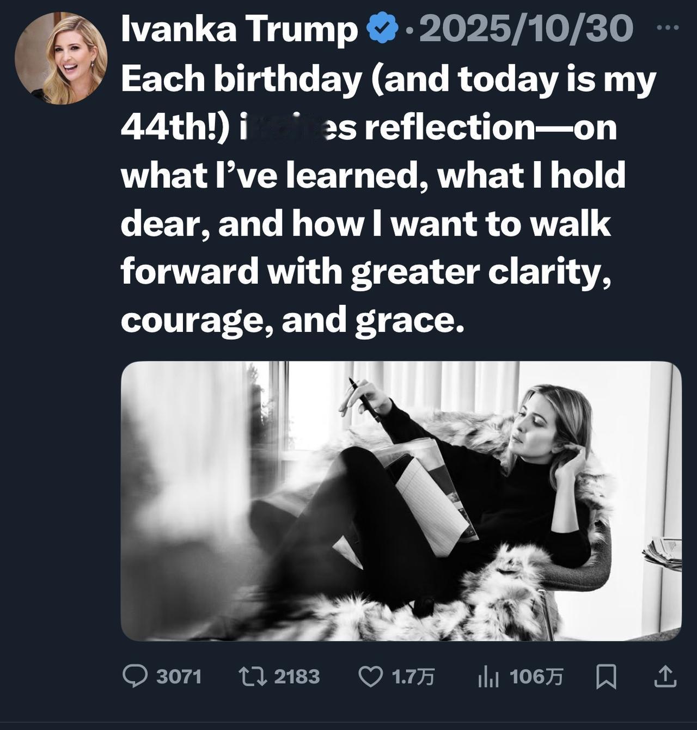Click the 106万 views count

tap(536, 677)
